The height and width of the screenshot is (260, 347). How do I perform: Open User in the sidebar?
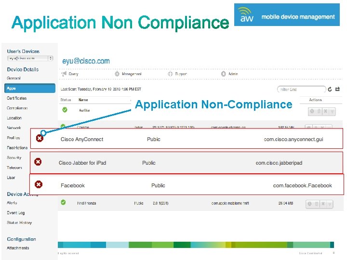coord(11,178)
